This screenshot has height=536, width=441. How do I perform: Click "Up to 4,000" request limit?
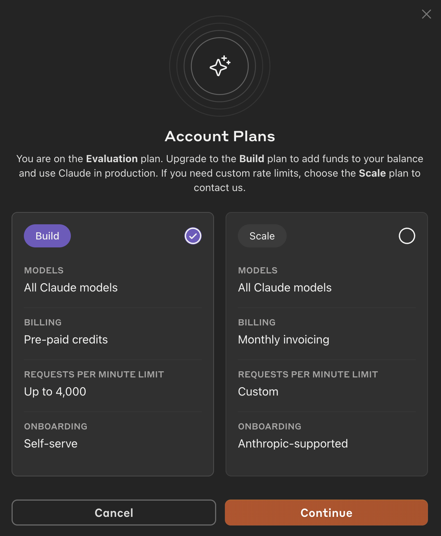[x=55, y=392]
